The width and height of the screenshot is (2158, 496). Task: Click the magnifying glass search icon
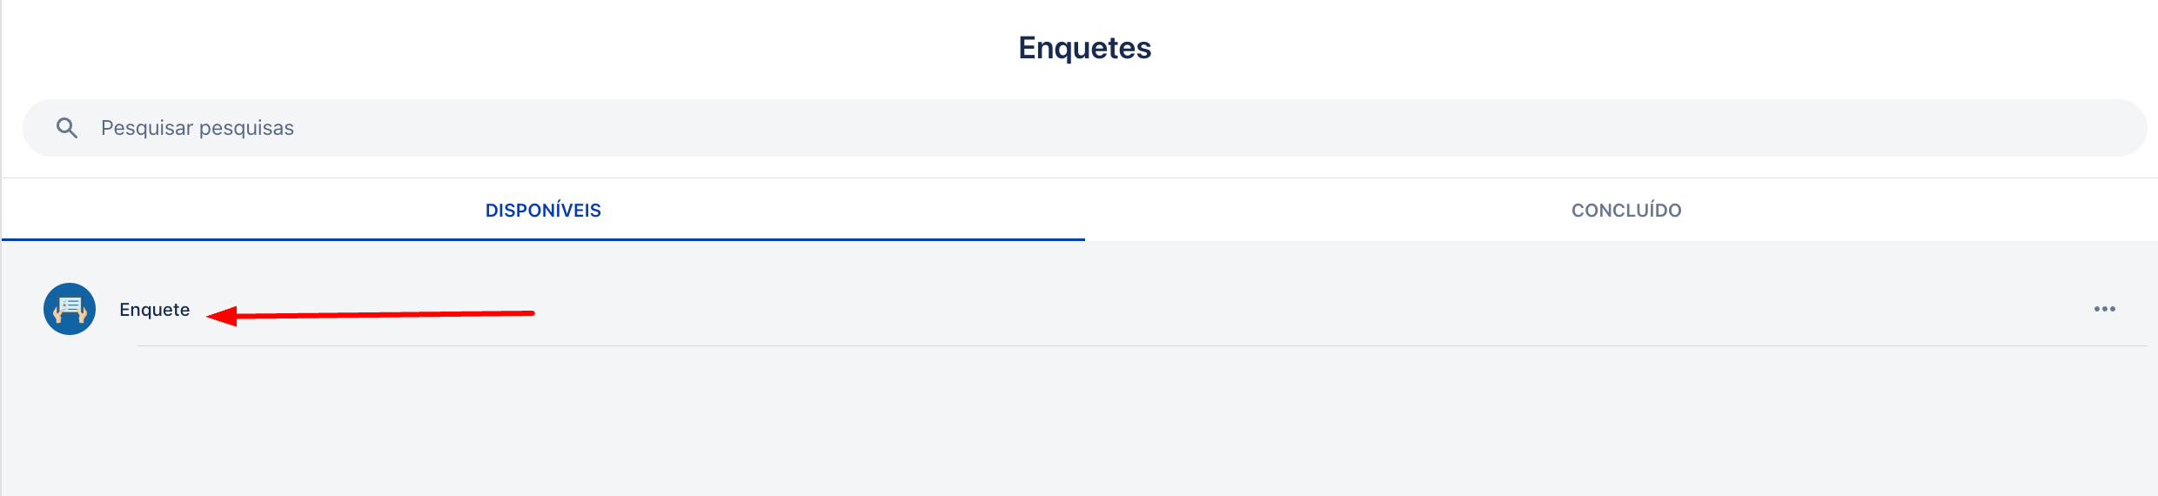point(67,128)
